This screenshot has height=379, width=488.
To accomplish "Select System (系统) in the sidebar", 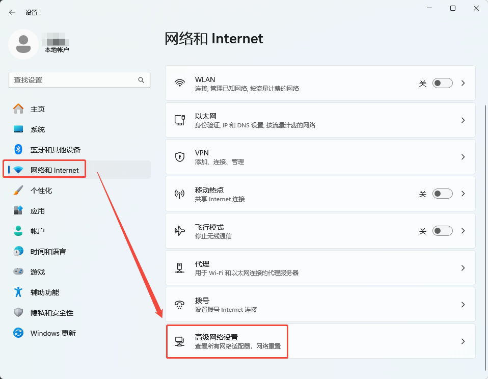I will (79, 129).
